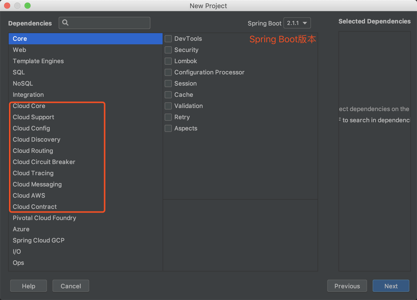Open the I/O category
Viewport: 417px width, 300px height.
click(86, 252)
